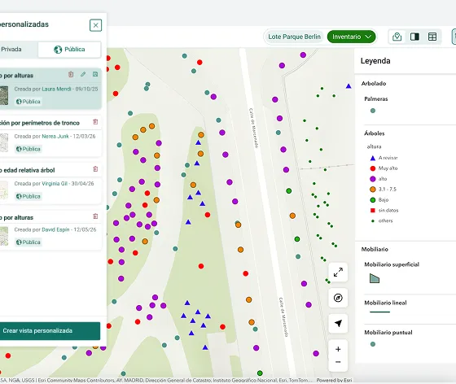Click the Powered by Esri attribution
456x384 pixels.
(334, 380)
